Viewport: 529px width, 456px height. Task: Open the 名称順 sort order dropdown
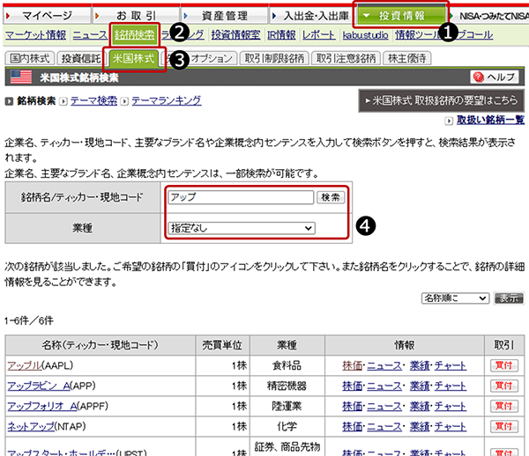(x=455, y=298)
